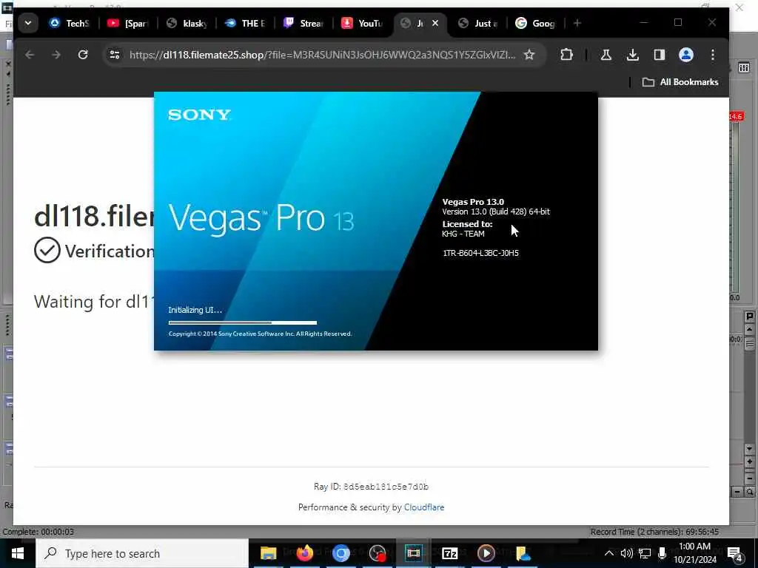Image resolution: width=758 pixels, height=568 pixels.
Task: Click the splash screen loading progress bar
Action: point(243,322)
